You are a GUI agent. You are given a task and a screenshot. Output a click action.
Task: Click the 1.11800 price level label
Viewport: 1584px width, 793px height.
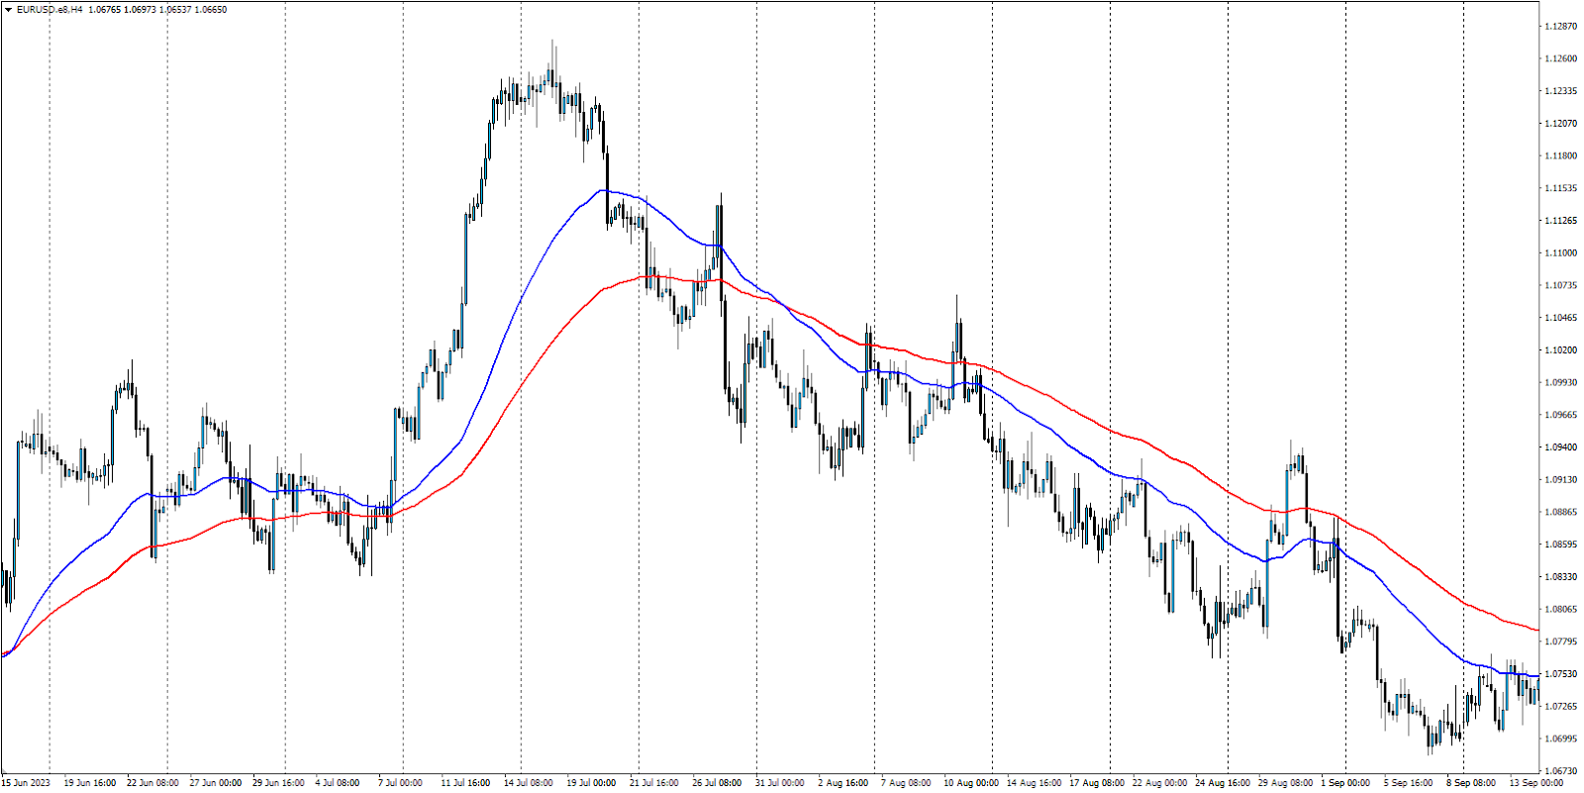tap(1561, 156)
